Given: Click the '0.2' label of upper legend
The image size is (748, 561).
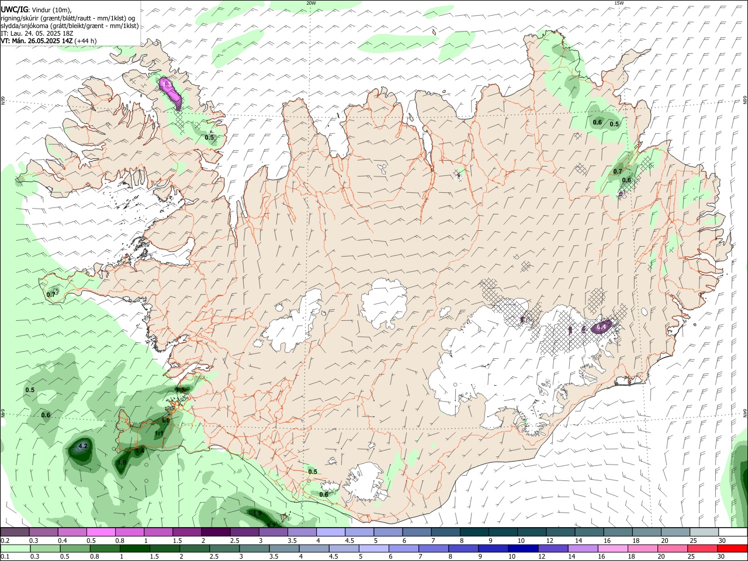Looking at the screenshot, I should coord(4,541).
